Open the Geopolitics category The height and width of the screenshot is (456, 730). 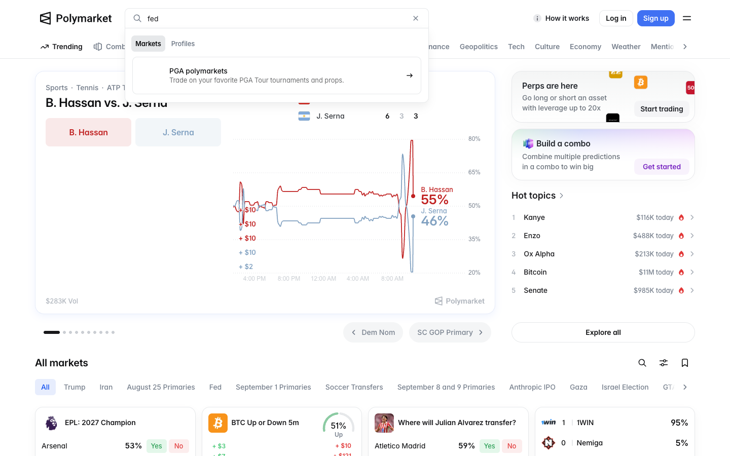479,47
